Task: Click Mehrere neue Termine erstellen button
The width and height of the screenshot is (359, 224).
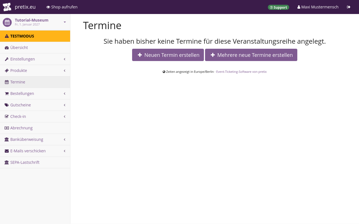Action: click(251, 55)
